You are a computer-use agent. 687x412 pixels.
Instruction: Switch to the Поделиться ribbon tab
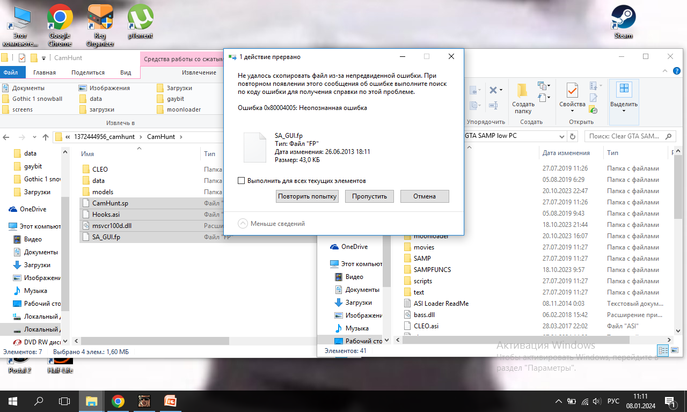click(87, 72)
